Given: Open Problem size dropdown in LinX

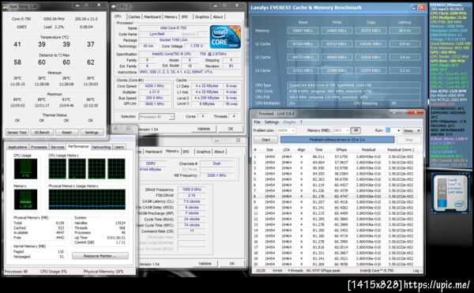Looking at the screenshot, I should [286, 130].
